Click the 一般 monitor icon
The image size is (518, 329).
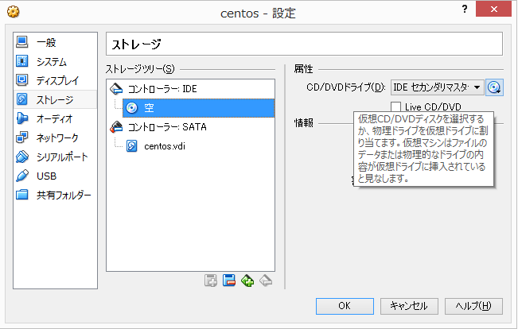point(22,42)
